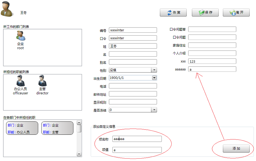Click the user avatar portrait of 王冬

[x=6, y=9]
